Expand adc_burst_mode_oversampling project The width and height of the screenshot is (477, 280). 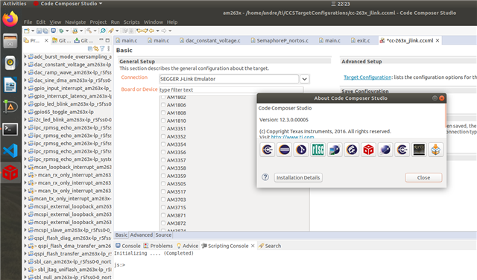pyautogui.click(x=25, y=57)
